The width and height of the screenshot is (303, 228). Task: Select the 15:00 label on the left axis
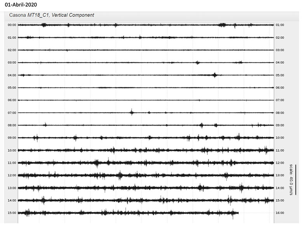tap(12, 213)
